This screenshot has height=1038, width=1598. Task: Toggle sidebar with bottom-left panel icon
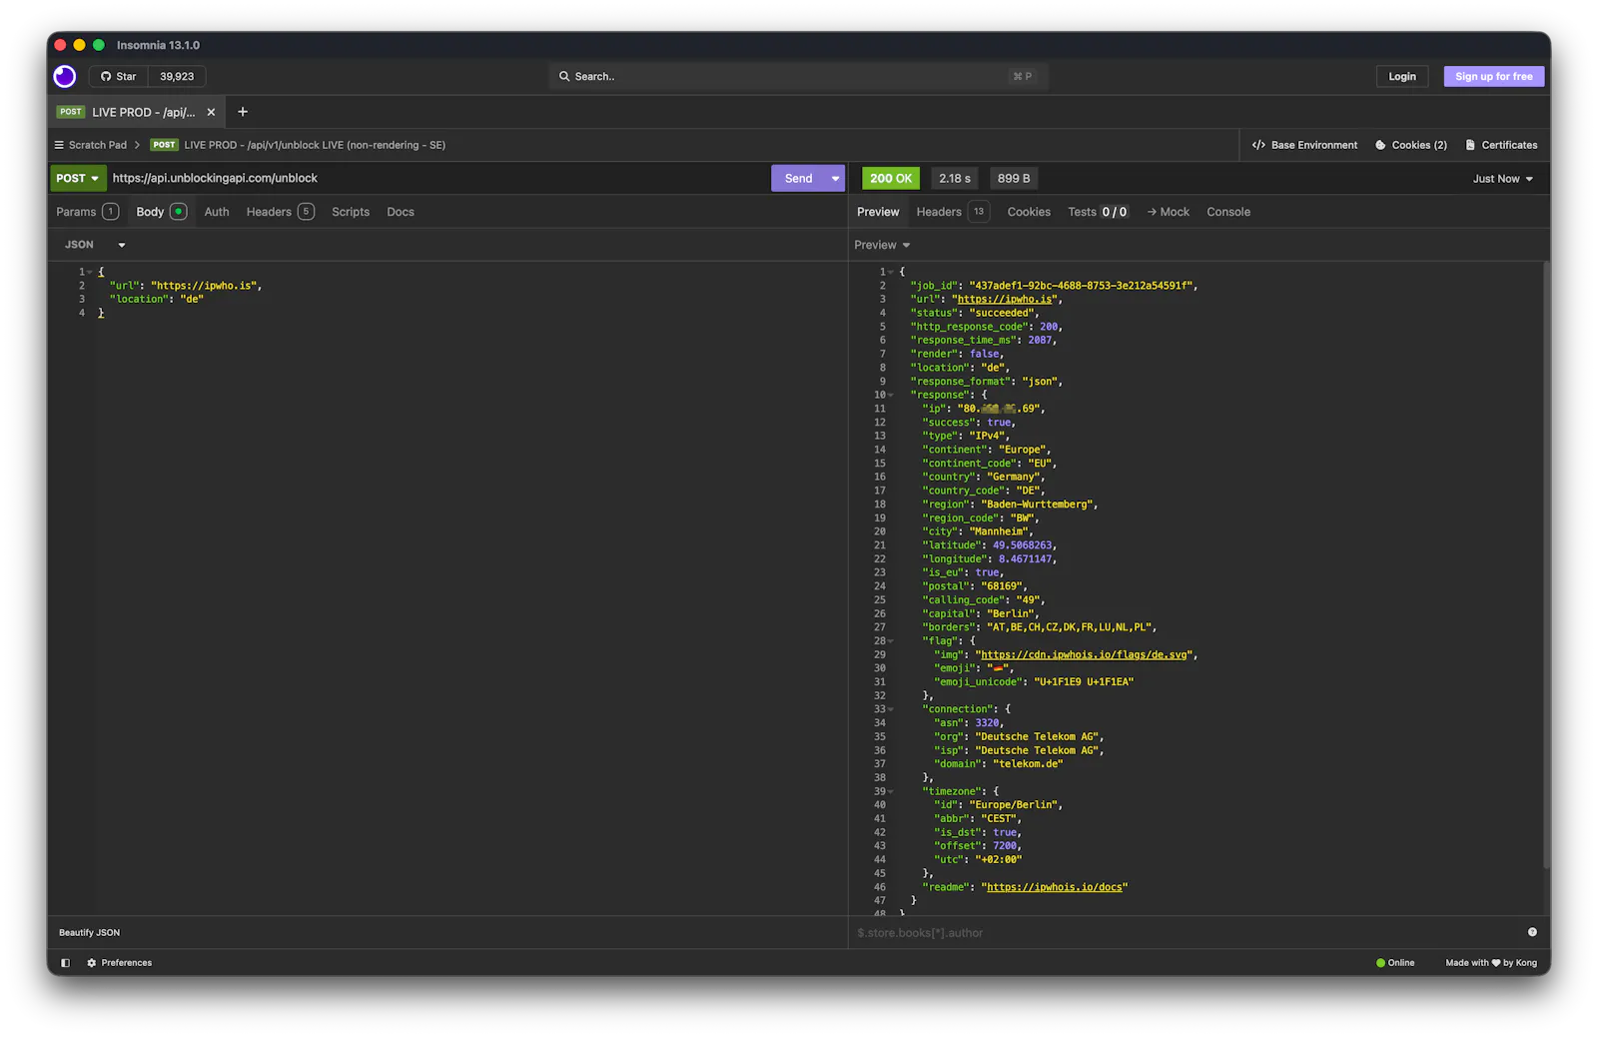(65, 963)
